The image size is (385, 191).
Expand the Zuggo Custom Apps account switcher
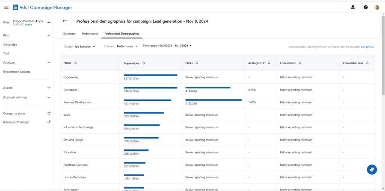49,23
